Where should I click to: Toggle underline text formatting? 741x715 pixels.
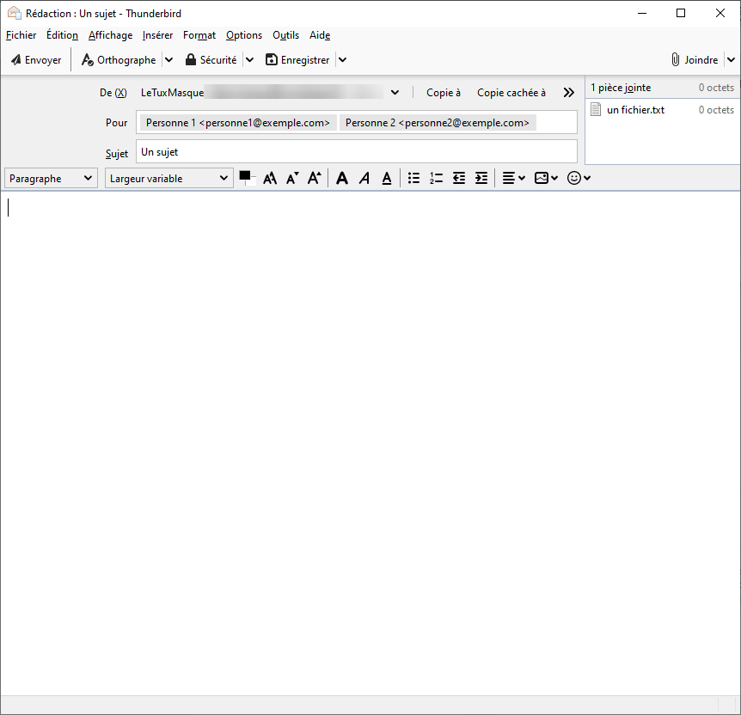(x=387, y=178)
